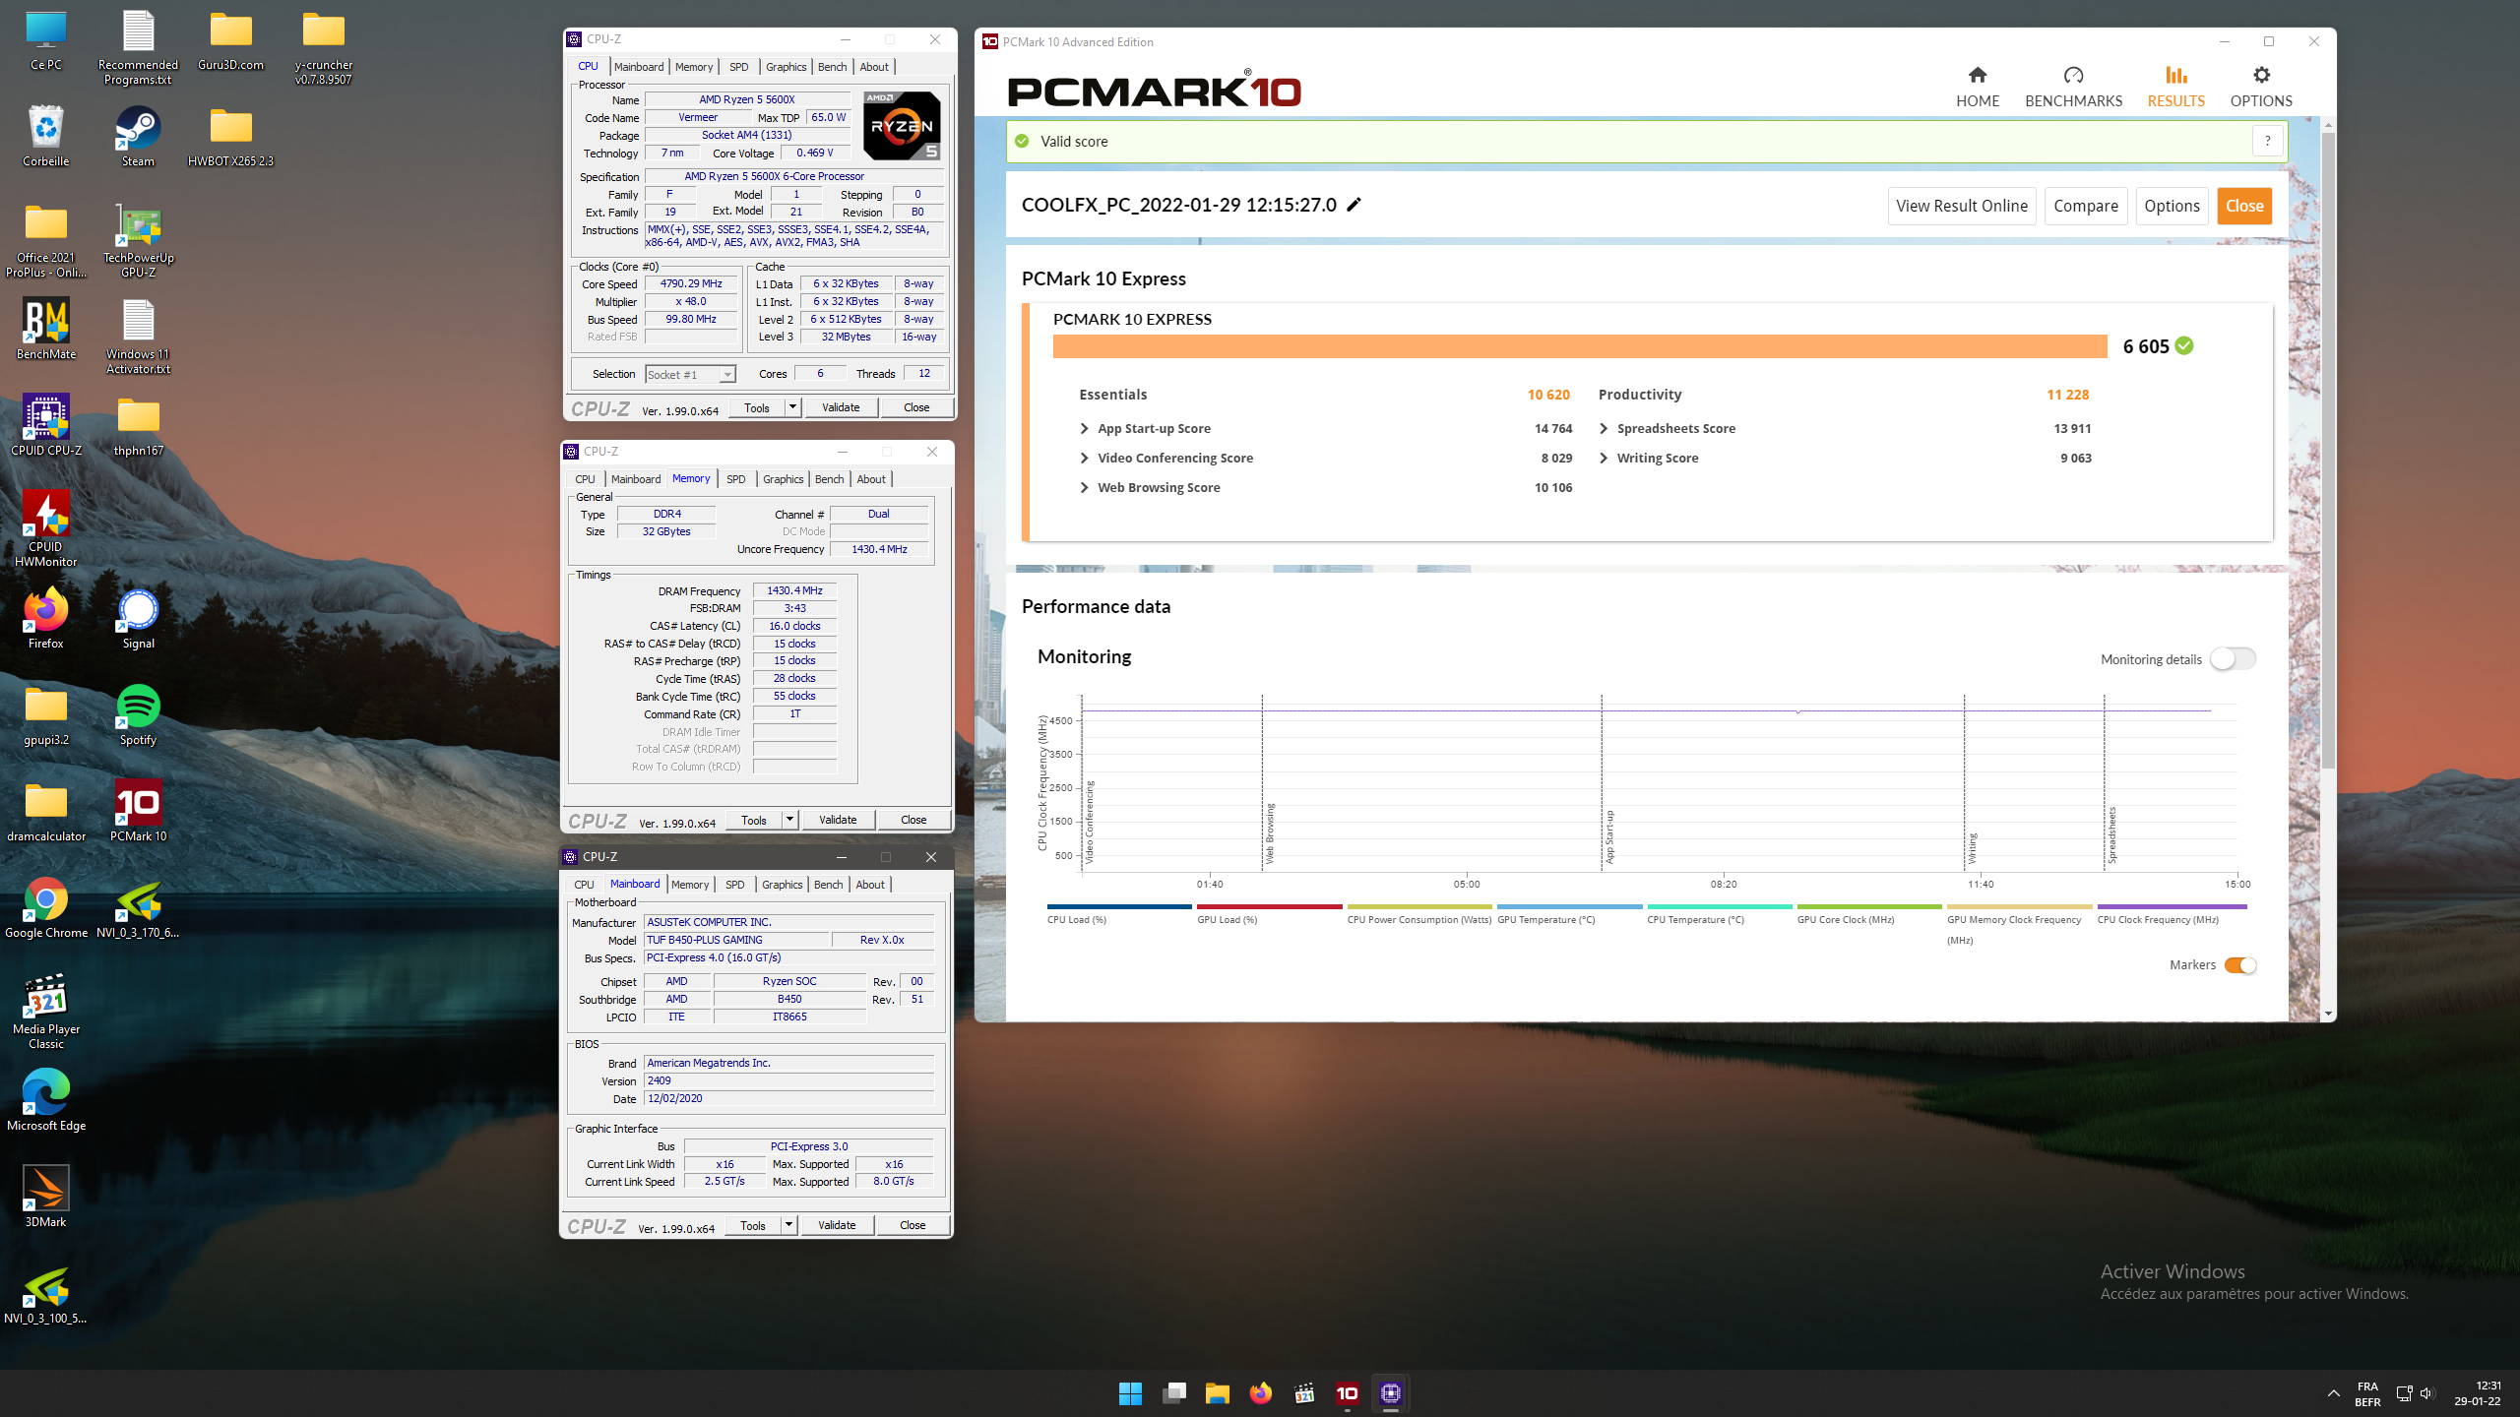The width and height of the screenshot is (2520, 1417).
Task: Open the y-cruncher folder on desktop
Action: click(323, 46)
